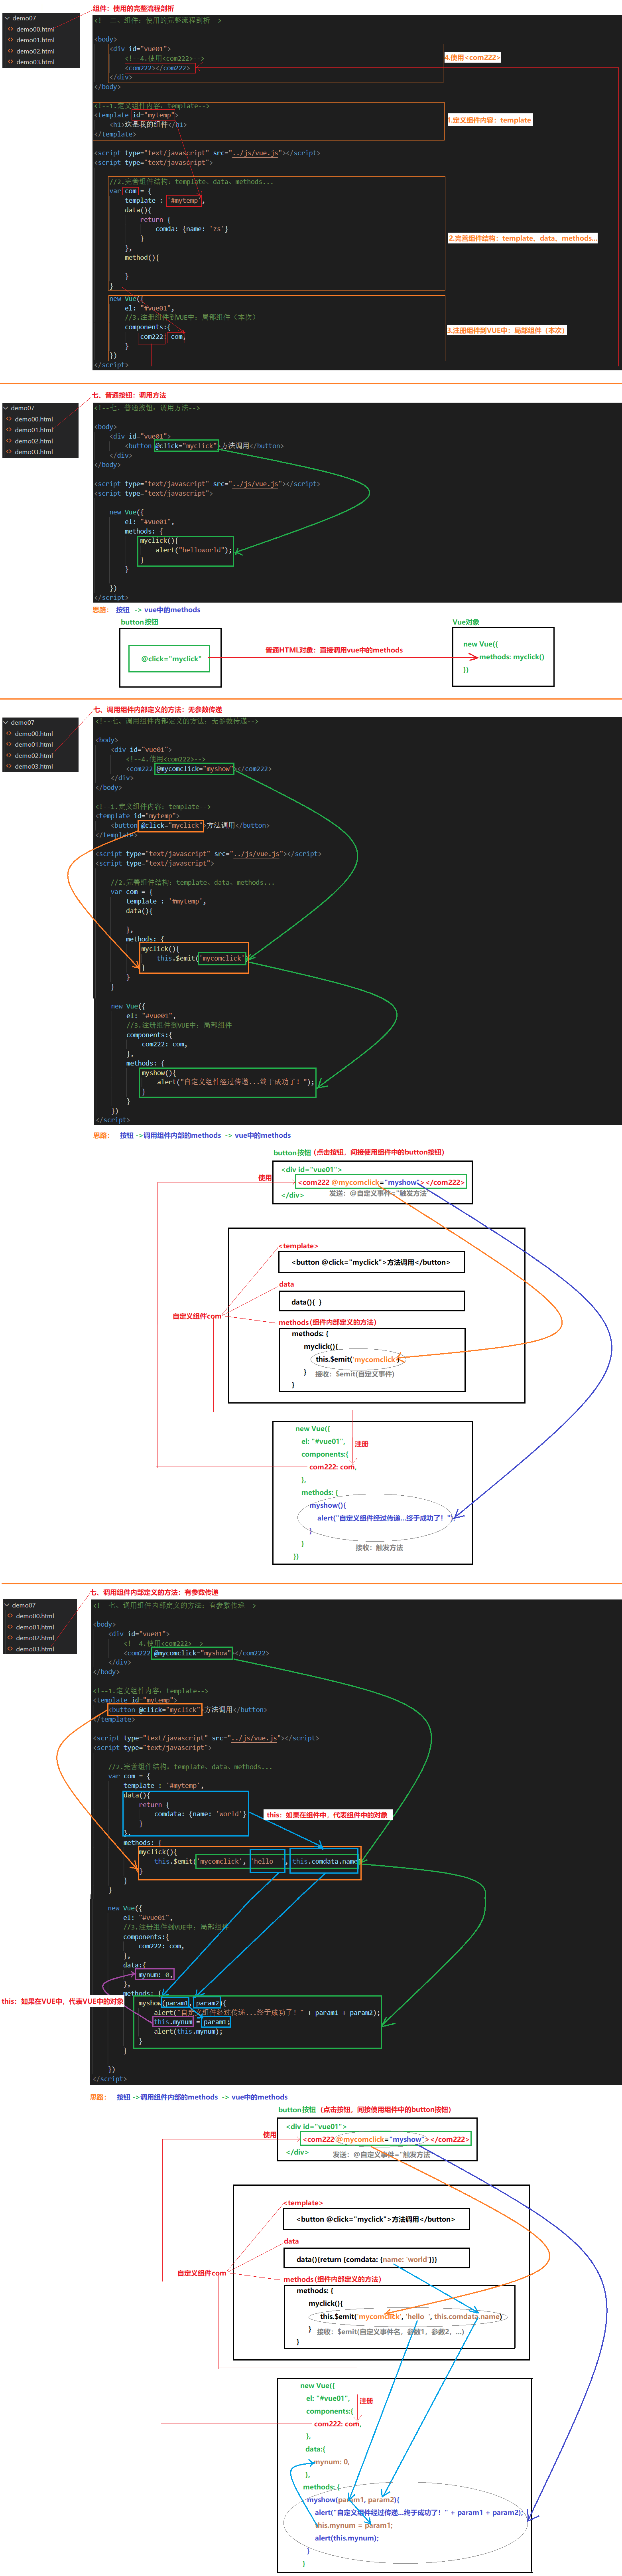Click the '3.注册组件到VUE中' orange annotation label
Image resolution: width=622 pixels, height=2576 pixels.
coord(506,330)
